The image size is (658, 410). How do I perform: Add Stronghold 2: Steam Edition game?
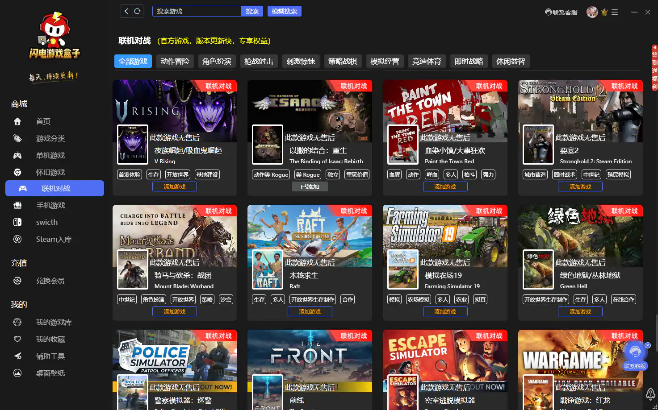pyautogui.click(x=580, y=186)
